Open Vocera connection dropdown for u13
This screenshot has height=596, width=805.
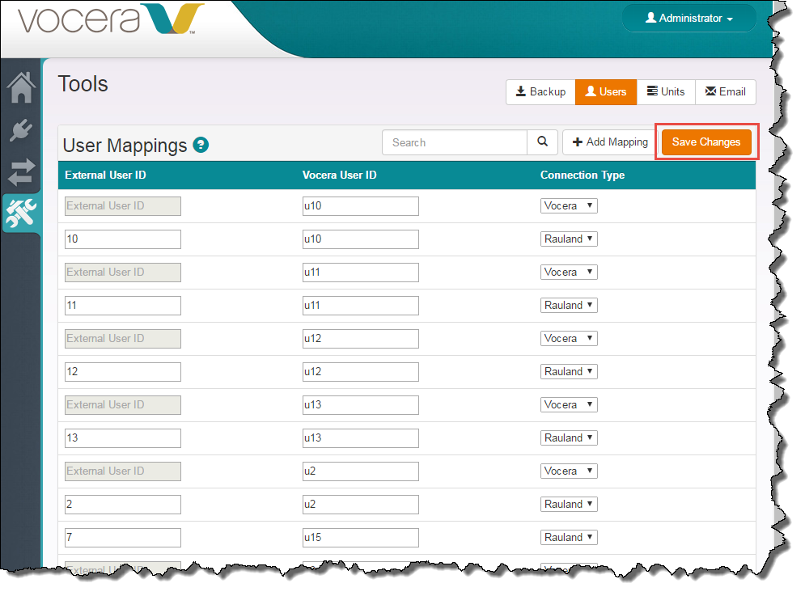click(x=569, y=404)
